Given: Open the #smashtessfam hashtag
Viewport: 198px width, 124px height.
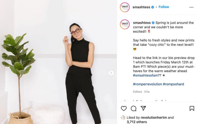Looking at the screenshot, I should [x=145, y=75].
